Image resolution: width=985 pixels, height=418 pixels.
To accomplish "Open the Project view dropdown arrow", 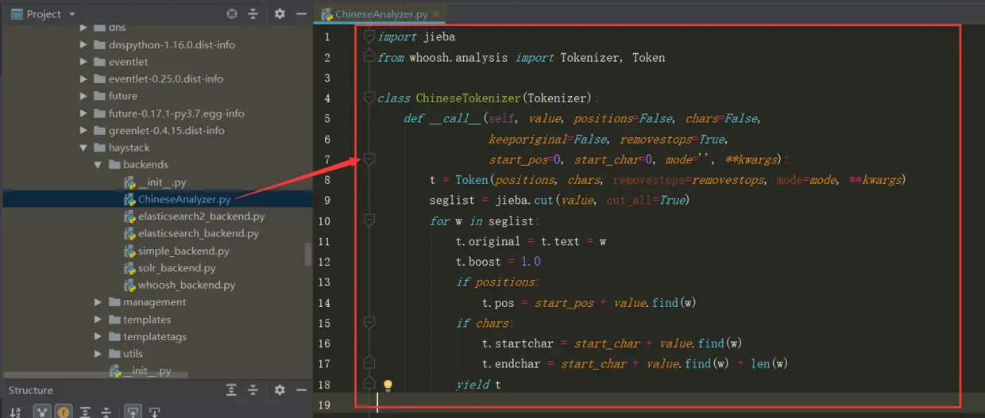I will point(72,15).
